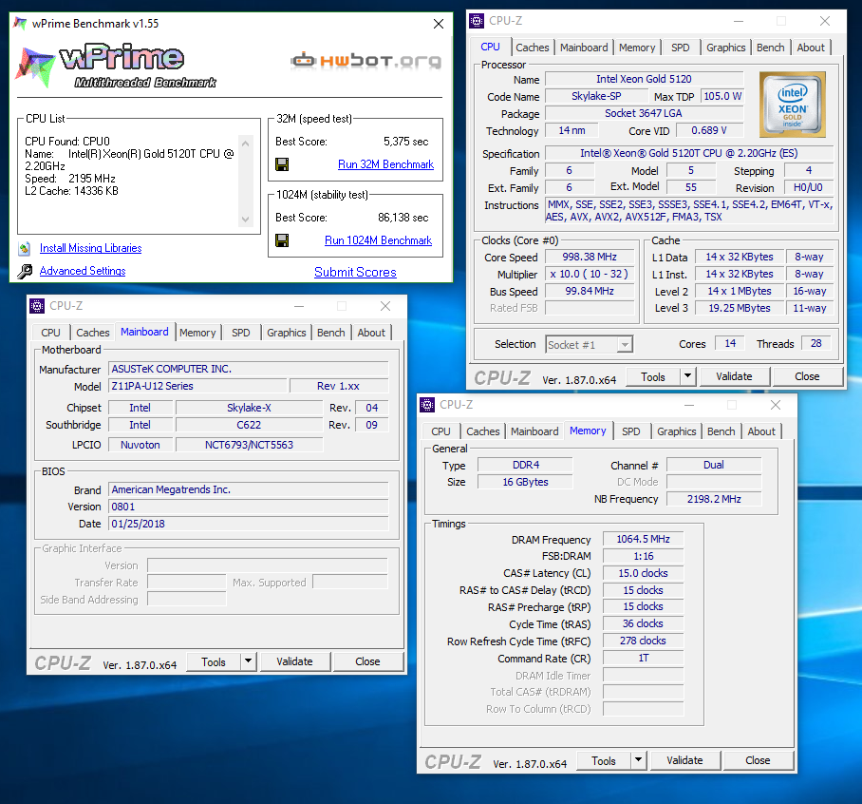This screenshot has width=862, height=804.
Task: Click the wPrime title bar icon
Action: point(20,24)
